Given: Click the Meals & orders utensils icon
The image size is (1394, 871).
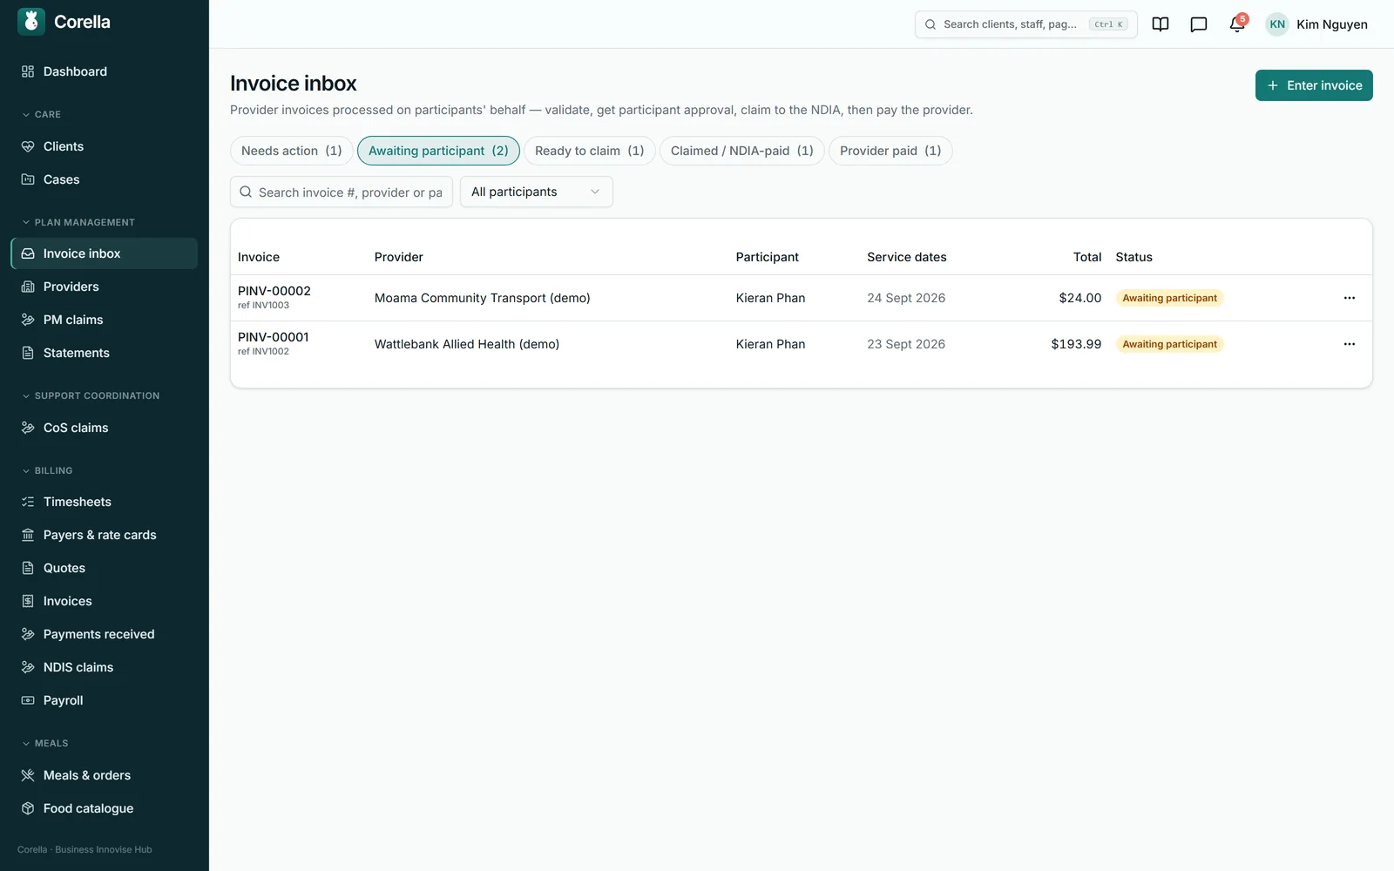Looking at the screenshot, I should pos(28,775).
